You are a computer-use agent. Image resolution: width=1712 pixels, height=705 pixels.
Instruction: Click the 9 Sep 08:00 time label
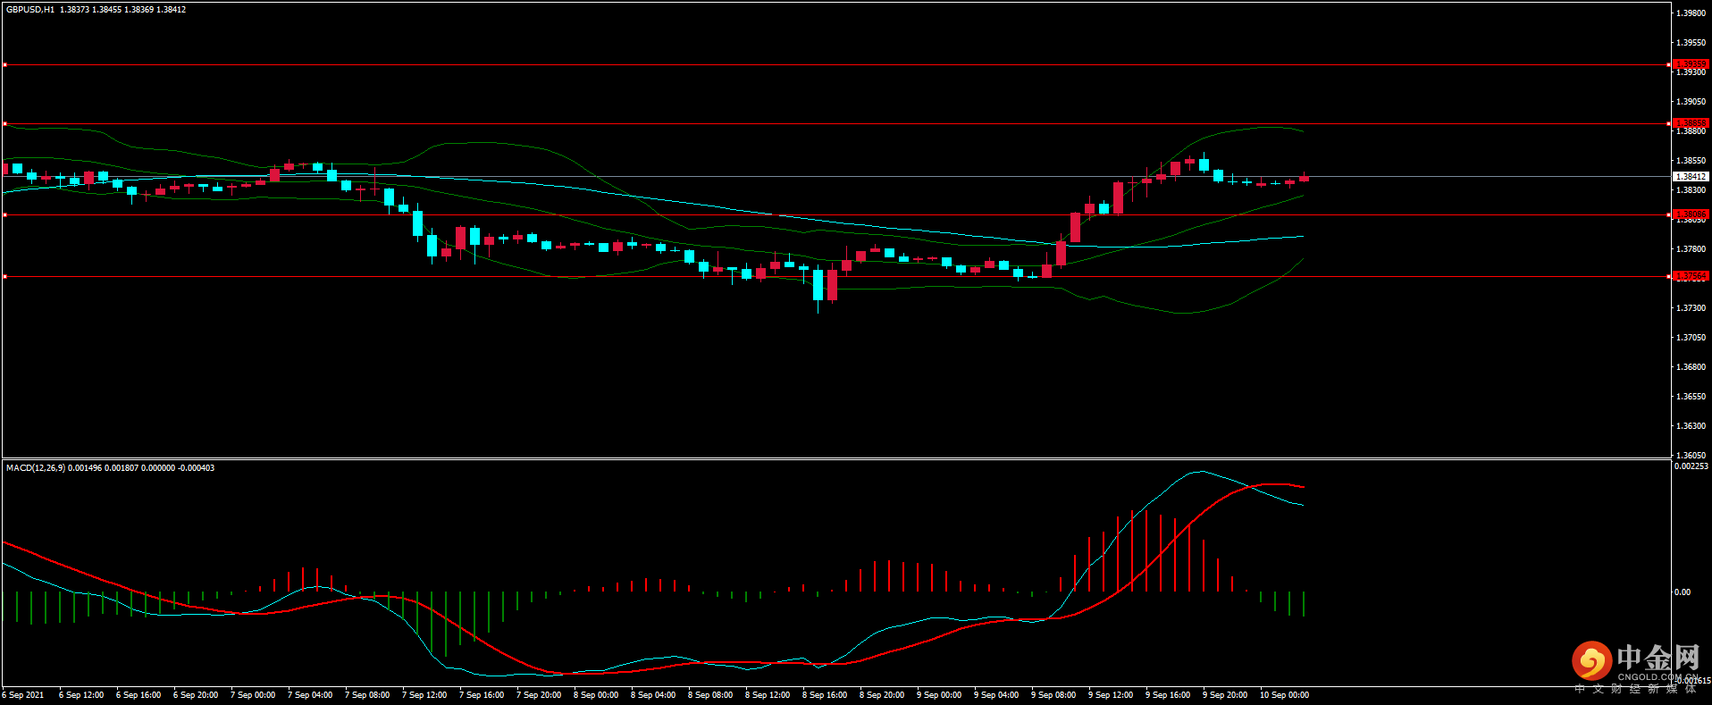1053,695
